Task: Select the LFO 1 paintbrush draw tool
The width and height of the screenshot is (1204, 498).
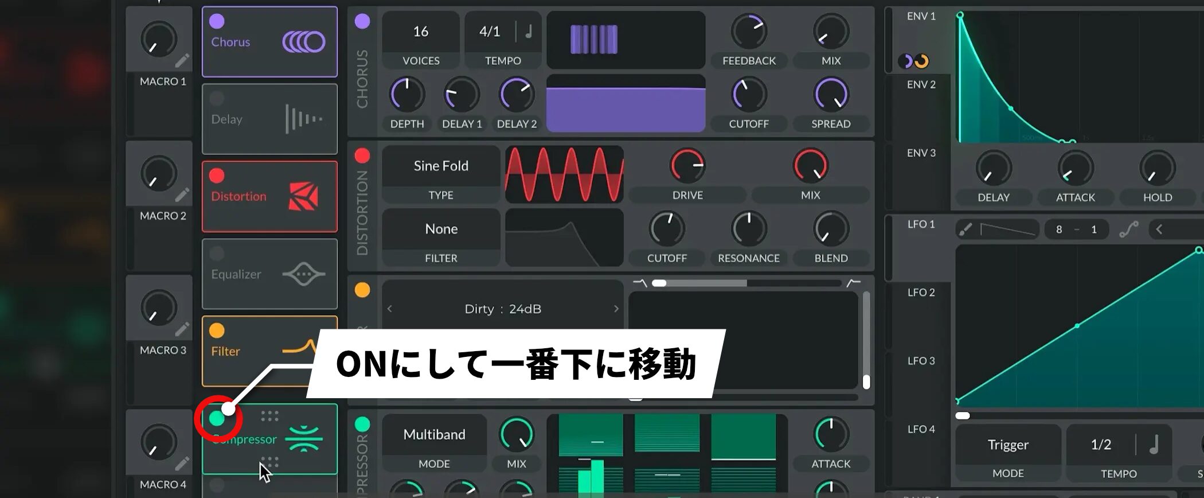Action: [x=965, y=229]
